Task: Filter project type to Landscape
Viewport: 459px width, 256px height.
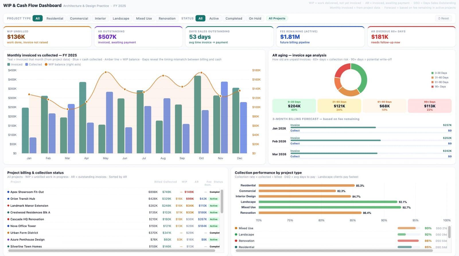Action: [121, 18]
